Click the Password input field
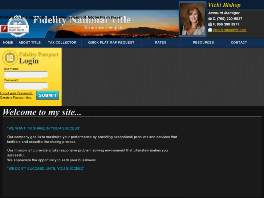Viewport: 264px width, 198px height. [x=26, y=86]
